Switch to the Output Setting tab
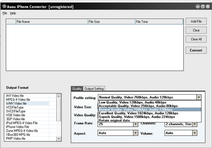 coord(94,88)
